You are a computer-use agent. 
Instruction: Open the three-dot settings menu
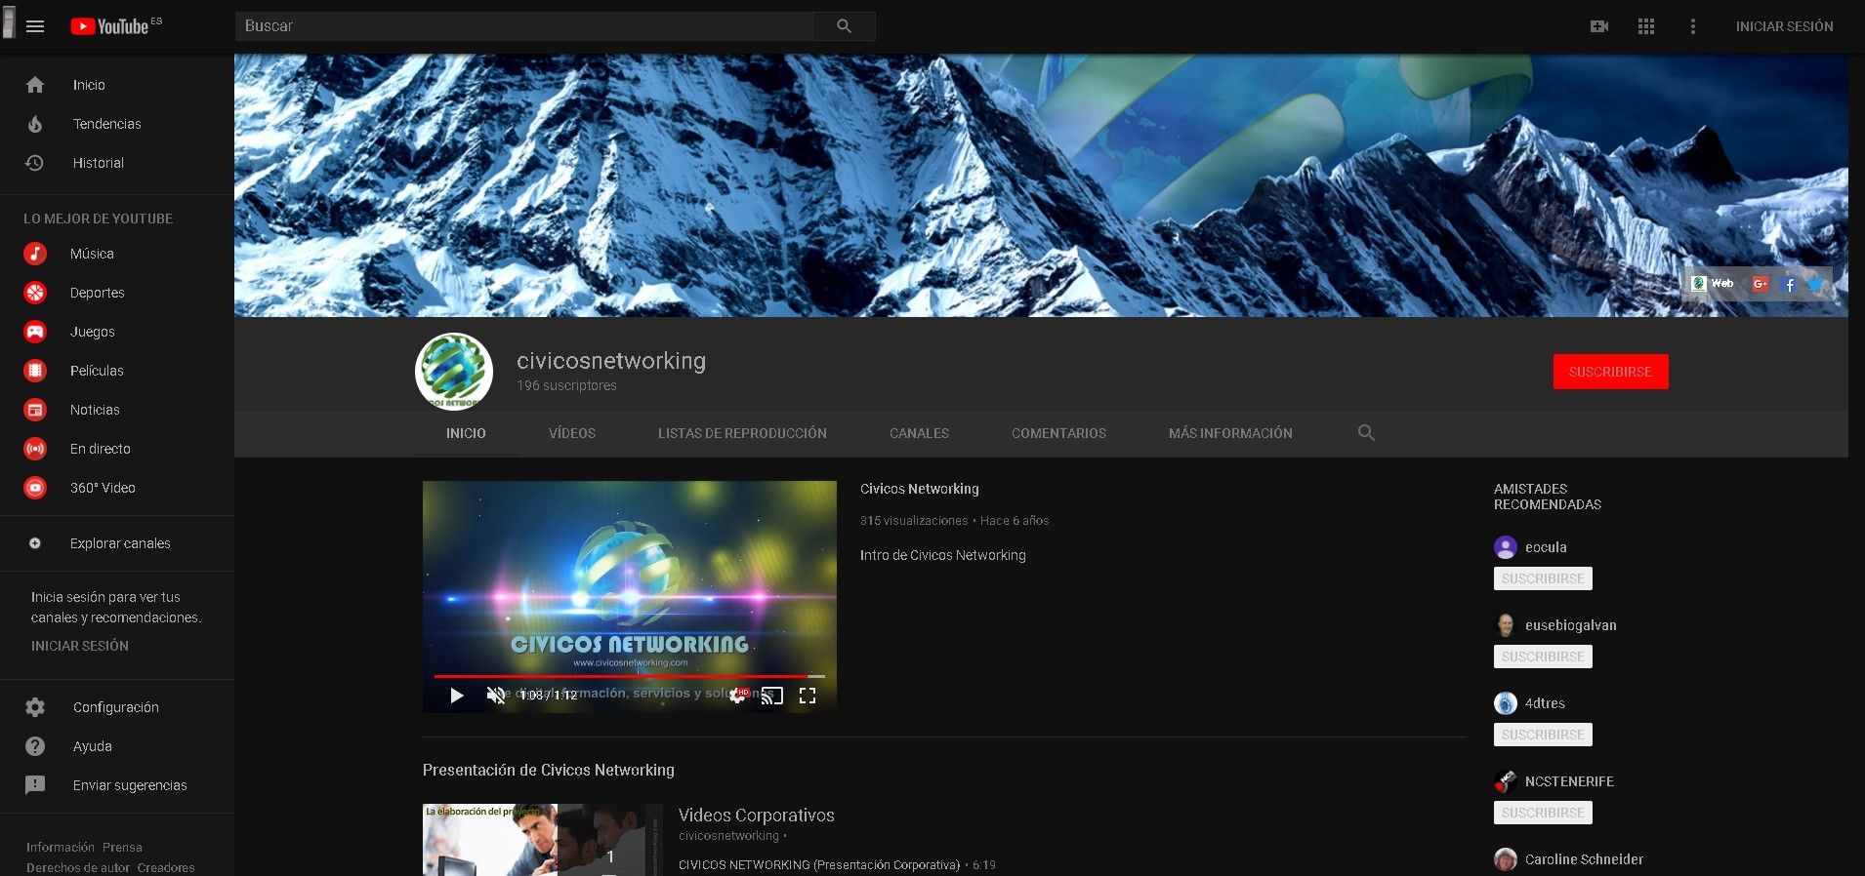1693,26
